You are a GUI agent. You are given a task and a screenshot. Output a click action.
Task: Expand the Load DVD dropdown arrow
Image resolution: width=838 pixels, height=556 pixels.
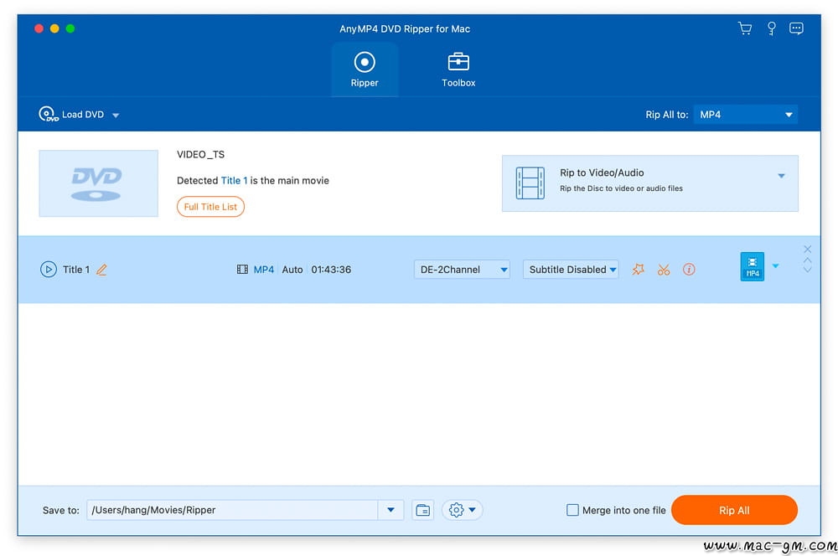(x=116, y=116)
